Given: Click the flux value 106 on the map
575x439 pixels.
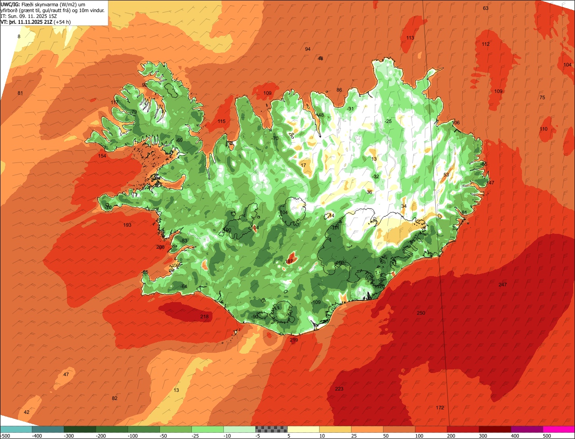Looking at the screenshot, I should click(x=456, y=123).
